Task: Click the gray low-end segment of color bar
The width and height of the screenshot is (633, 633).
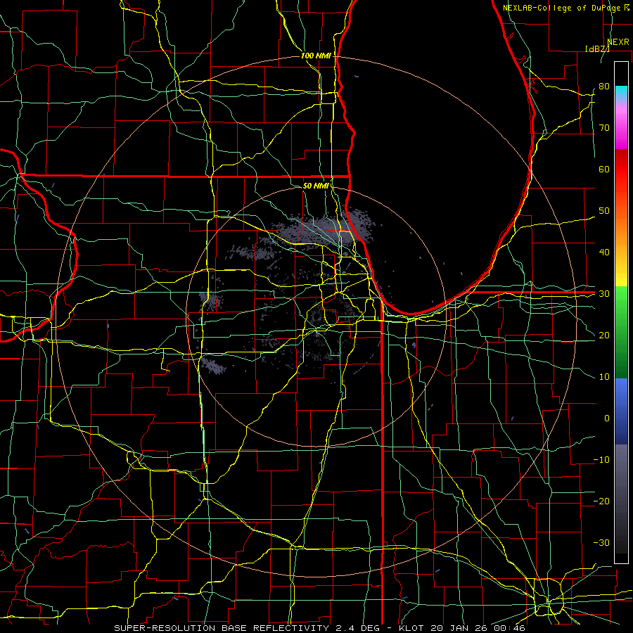Action: click(621, 499)
